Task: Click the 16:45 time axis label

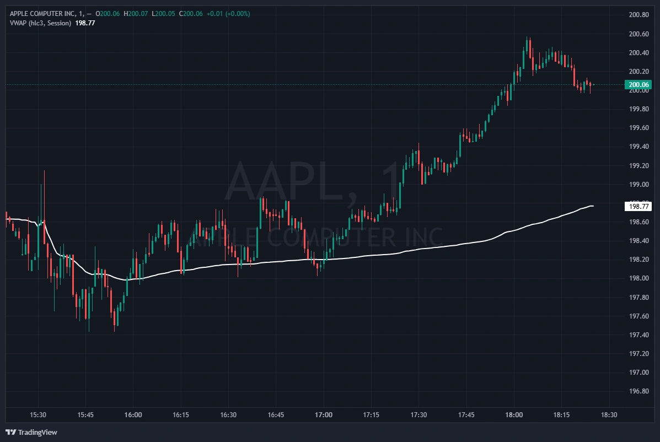Action: (276, 415)
